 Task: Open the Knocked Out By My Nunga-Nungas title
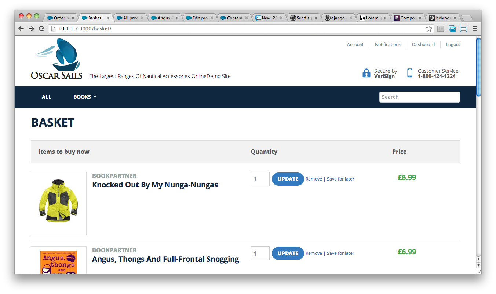(155, 185)
